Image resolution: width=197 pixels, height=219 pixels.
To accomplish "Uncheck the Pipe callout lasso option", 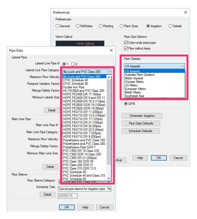I will click(126, 48).
